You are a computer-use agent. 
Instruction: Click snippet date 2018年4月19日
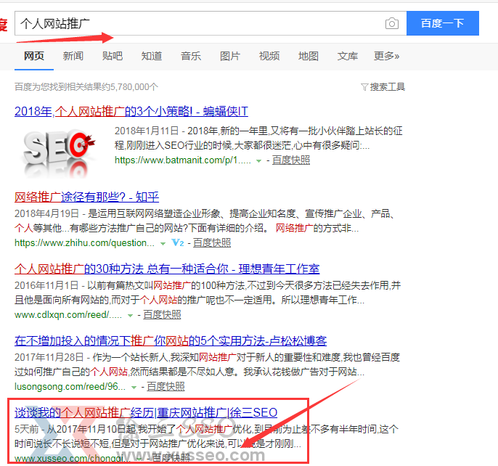[46, 214]
